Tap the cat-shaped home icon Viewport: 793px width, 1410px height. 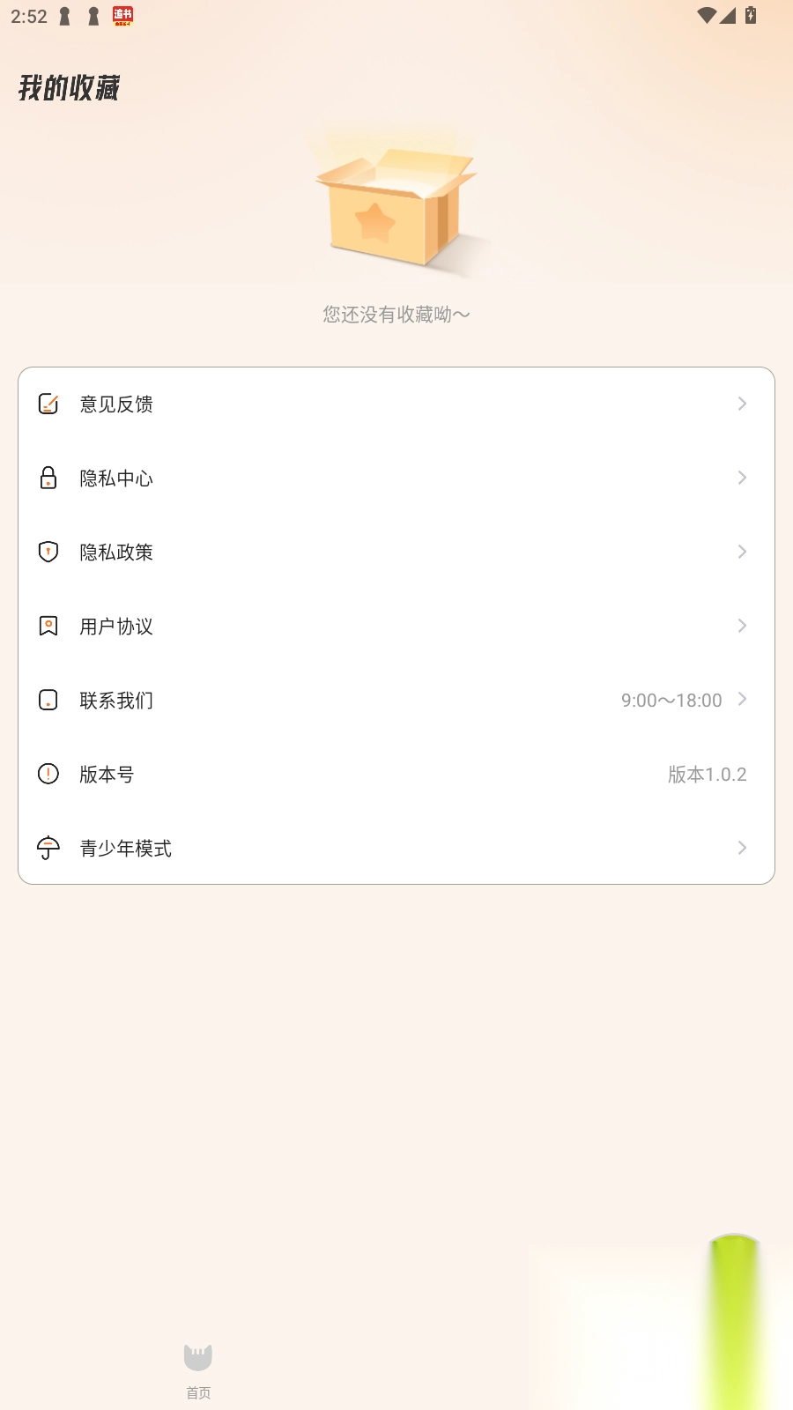(x=198, y=1357)
